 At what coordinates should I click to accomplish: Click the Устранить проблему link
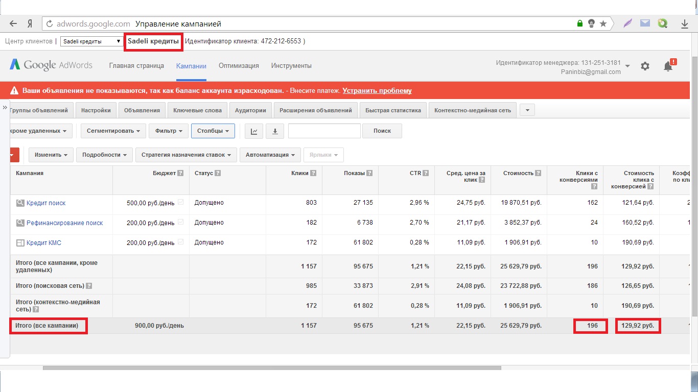pyautogui.click(x=377, y=91)
